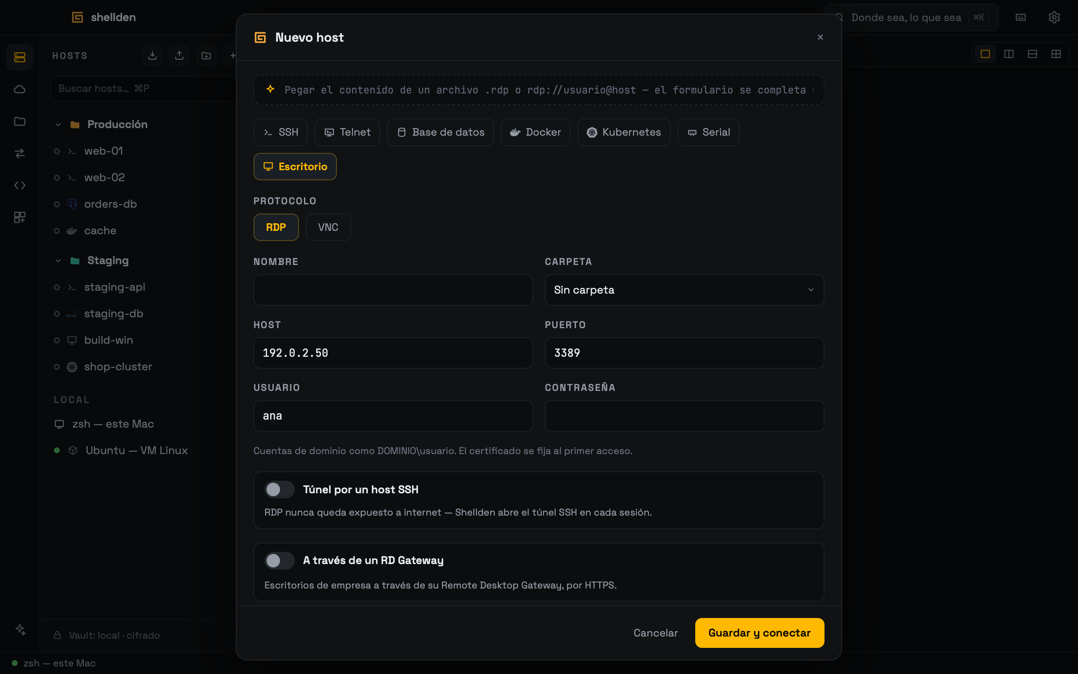Screen dimensions: 1078x674
Task: Collapse the Staging folder
Action: click(x=58, y=261)
